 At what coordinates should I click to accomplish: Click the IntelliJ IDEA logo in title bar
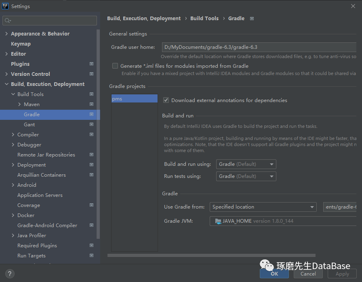(x=5, y=6)
